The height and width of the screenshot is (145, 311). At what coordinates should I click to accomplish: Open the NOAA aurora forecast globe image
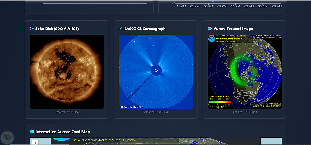[245, 72]
